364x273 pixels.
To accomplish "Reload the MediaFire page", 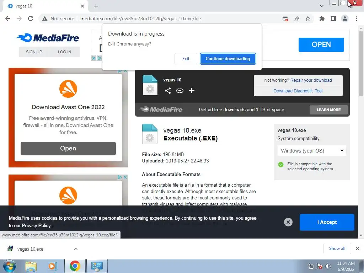I will [31, 18].
